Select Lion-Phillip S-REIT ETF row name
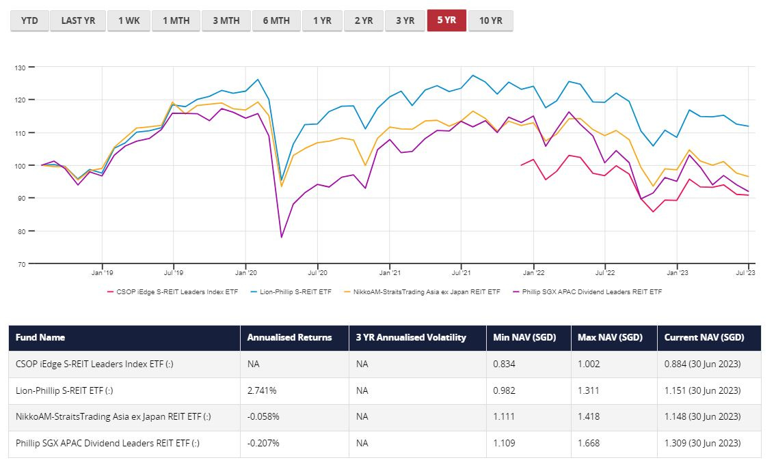The image size is (776, 473). [64, 390]
